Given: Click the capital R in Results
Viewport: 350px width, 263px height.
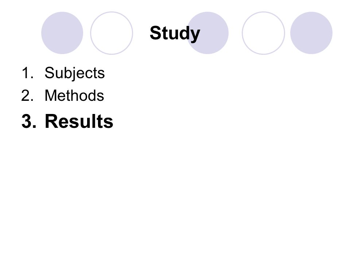Looking at the screenshot, I should point(51,121).
